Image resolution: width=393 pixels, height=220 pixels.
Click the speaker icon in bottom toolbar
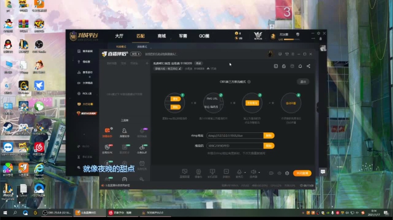253,172
